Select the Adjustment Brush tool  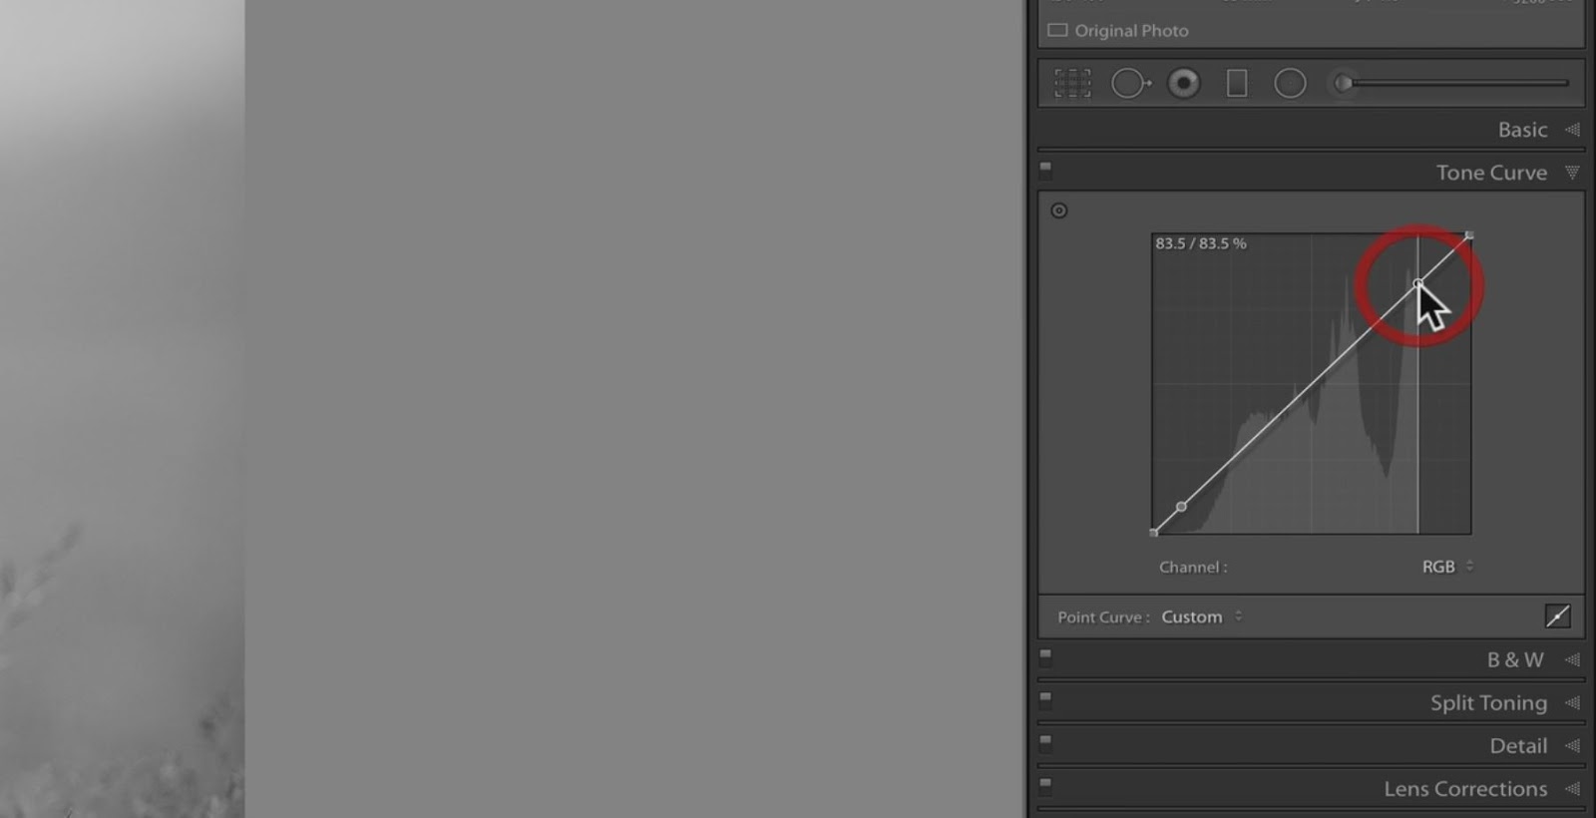click(1344, 83)
